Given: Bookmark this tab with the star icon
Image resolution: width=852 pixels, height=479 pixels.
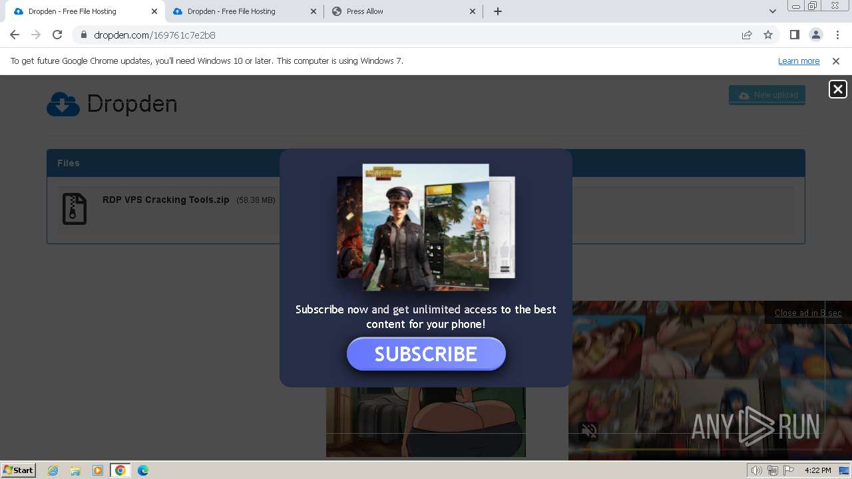Looking at the screenshot, I should pyautogui.click(x=768, y=35).
